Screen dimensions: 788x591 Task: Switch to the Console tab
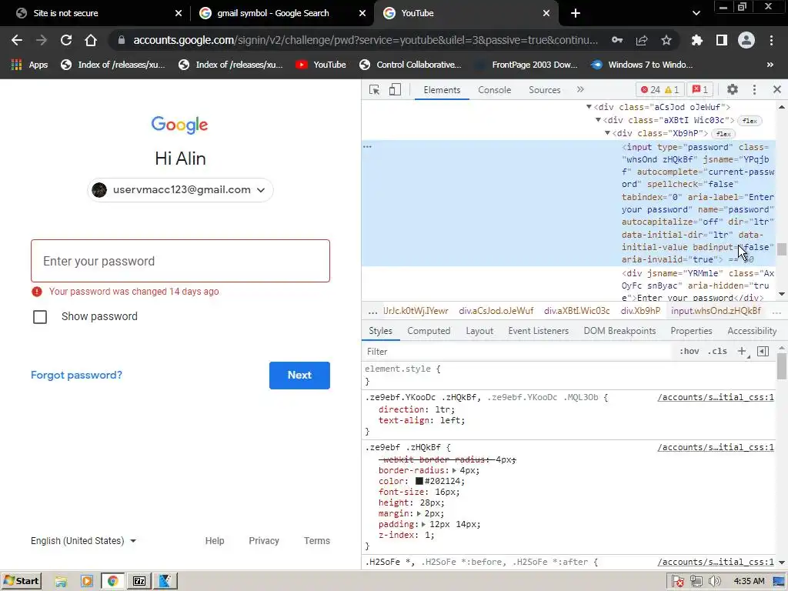(495, 90)
